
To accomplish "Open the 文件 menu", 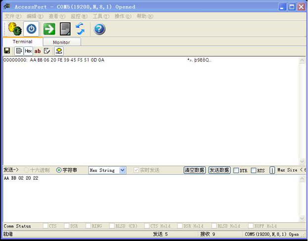I will point(13,16).
